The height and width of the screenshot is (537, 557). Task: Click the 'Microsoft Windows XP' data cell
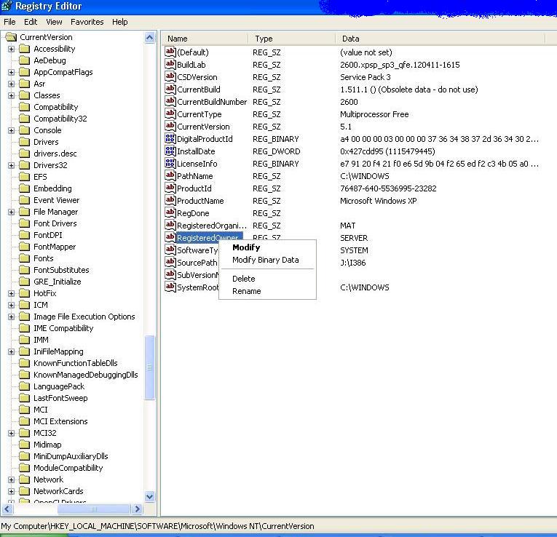(x=379, y=201)
